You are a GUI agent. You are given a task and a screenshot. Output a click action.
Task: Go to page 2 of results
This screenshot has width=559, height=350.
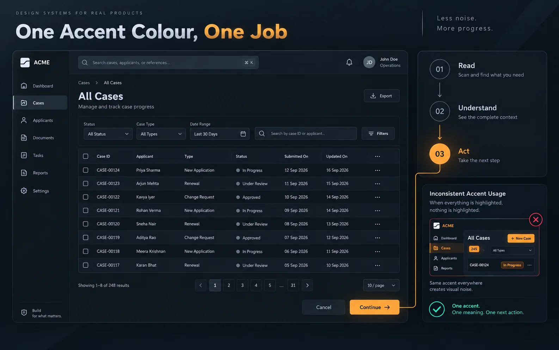coord(229,285)
